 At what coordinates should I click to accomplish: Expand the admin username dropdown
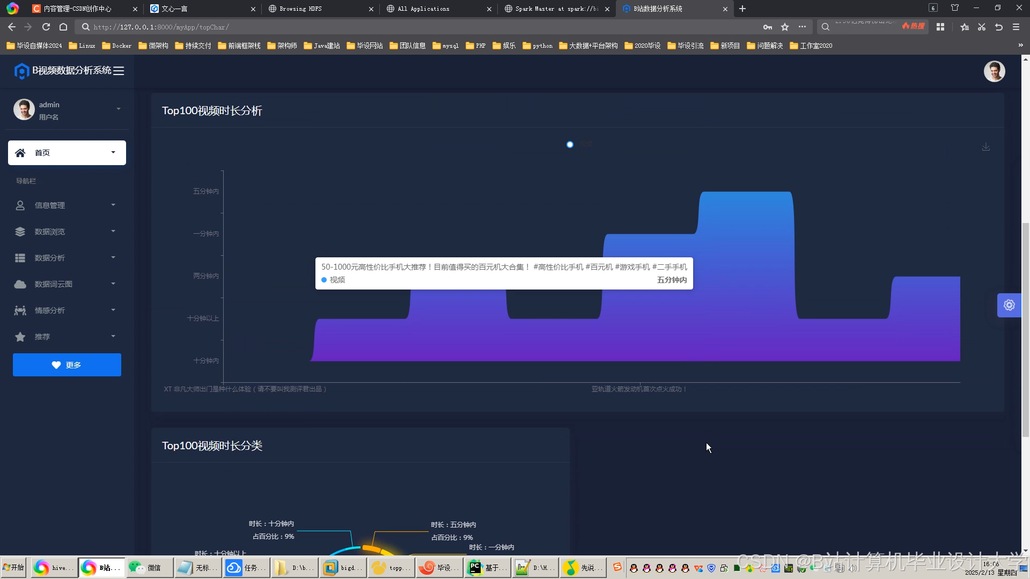[119, 109]
